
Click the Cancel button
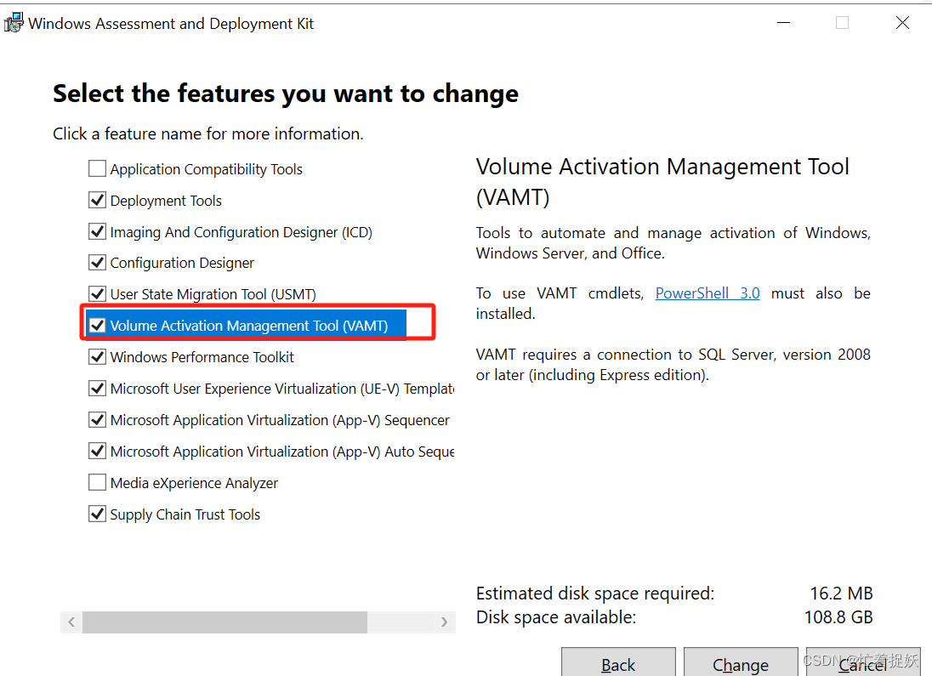863,662
